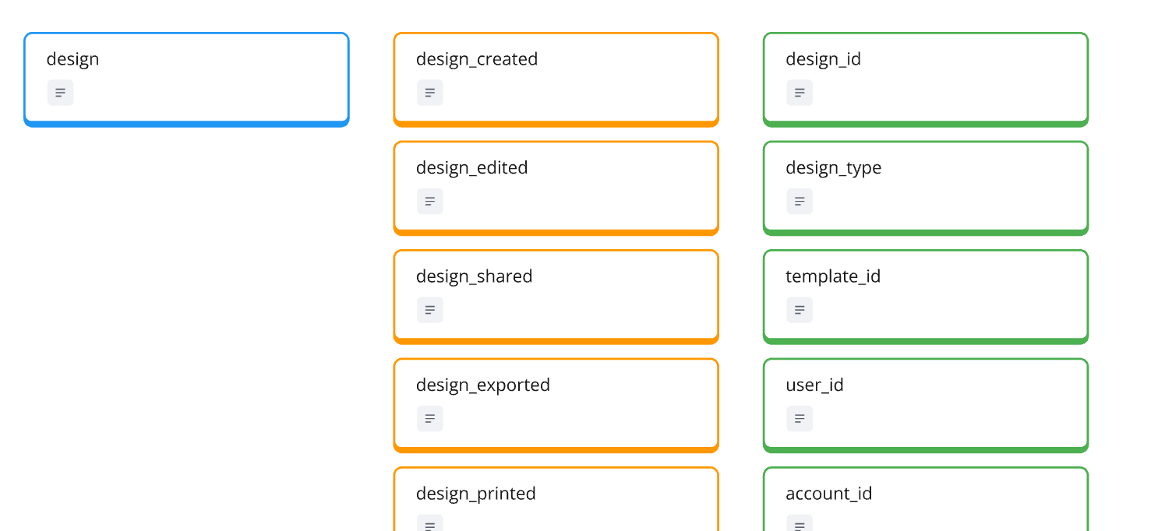The image size is (1172, 531).
Task: Open description icon on the design card
Action: (x=60, y=93)
